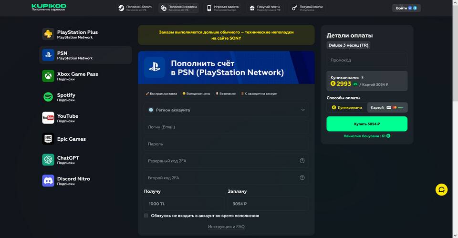The height and width of the screenshot is (238, 458).
Task: Select the Xbox Game Pass icon
Action: tap(48, 76)
